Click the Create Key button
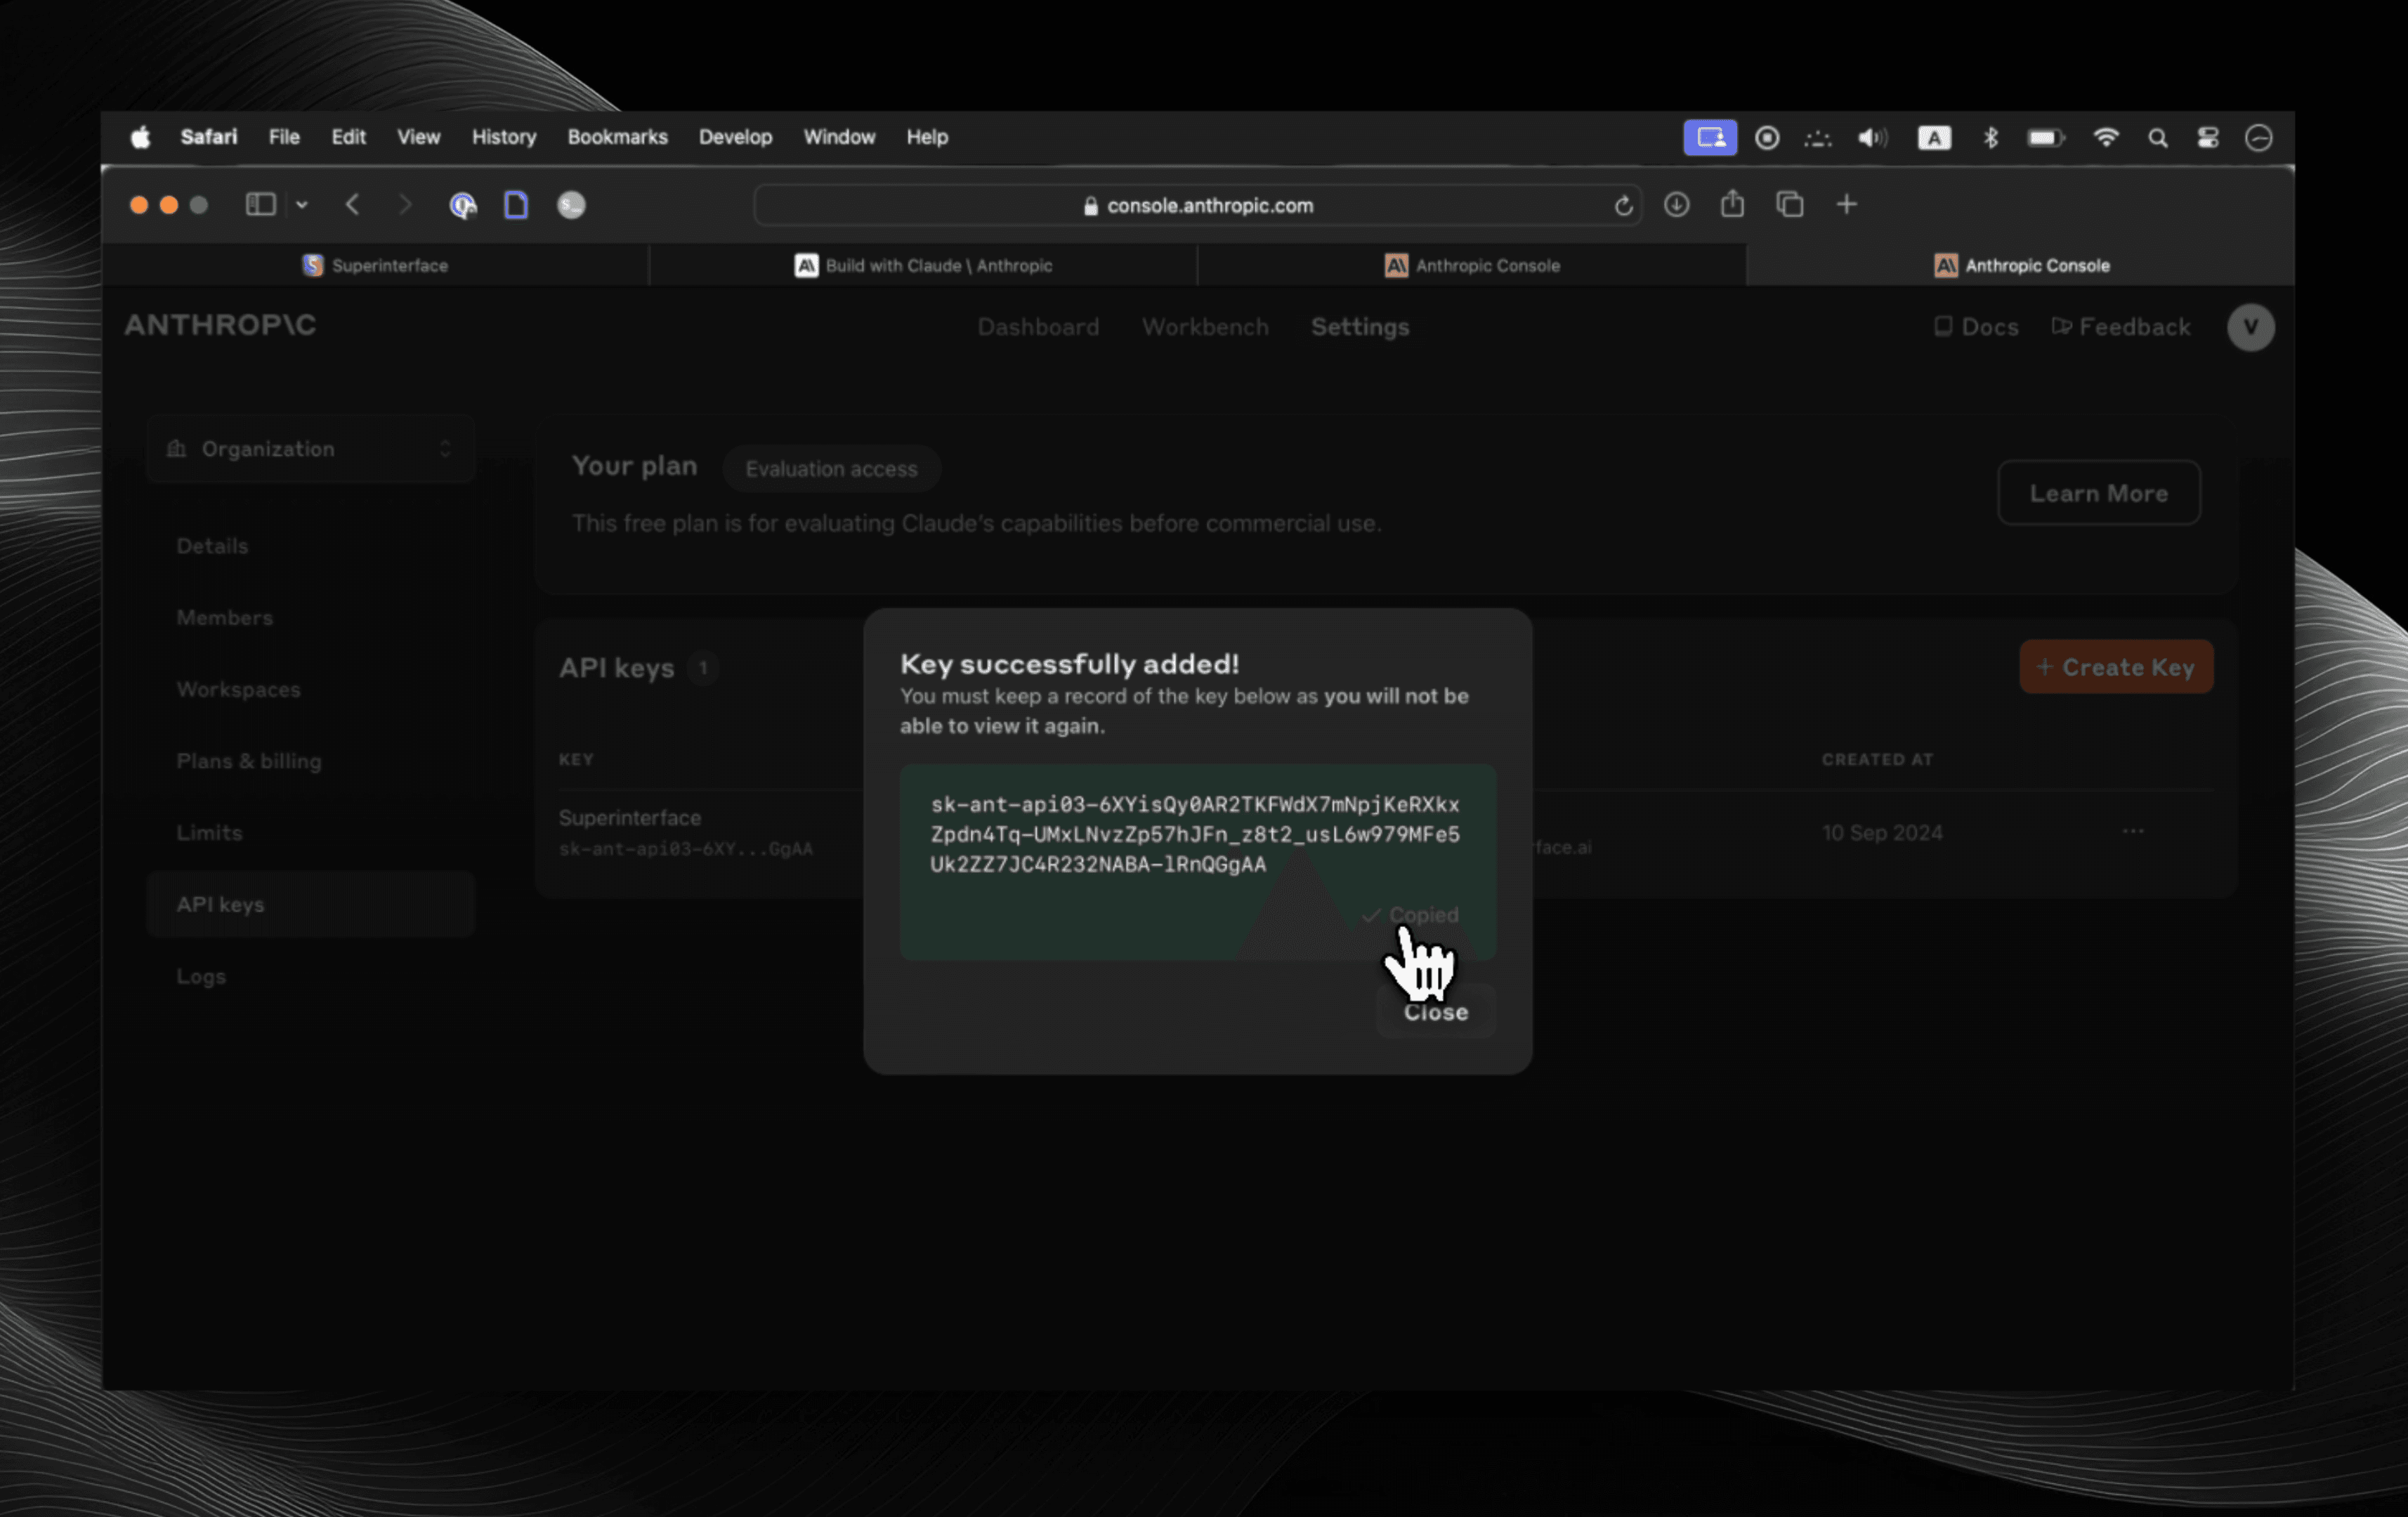Screen dimensions: 2408x1517 2116,666
